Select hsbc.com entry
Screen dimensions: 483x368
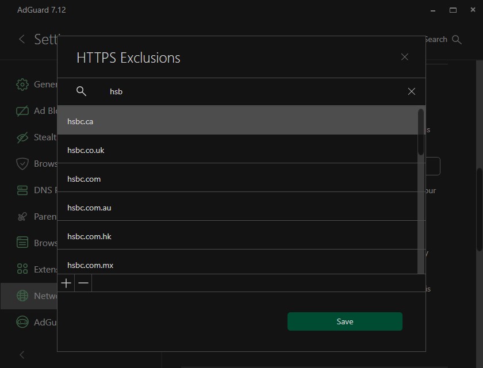click(237, 178)
